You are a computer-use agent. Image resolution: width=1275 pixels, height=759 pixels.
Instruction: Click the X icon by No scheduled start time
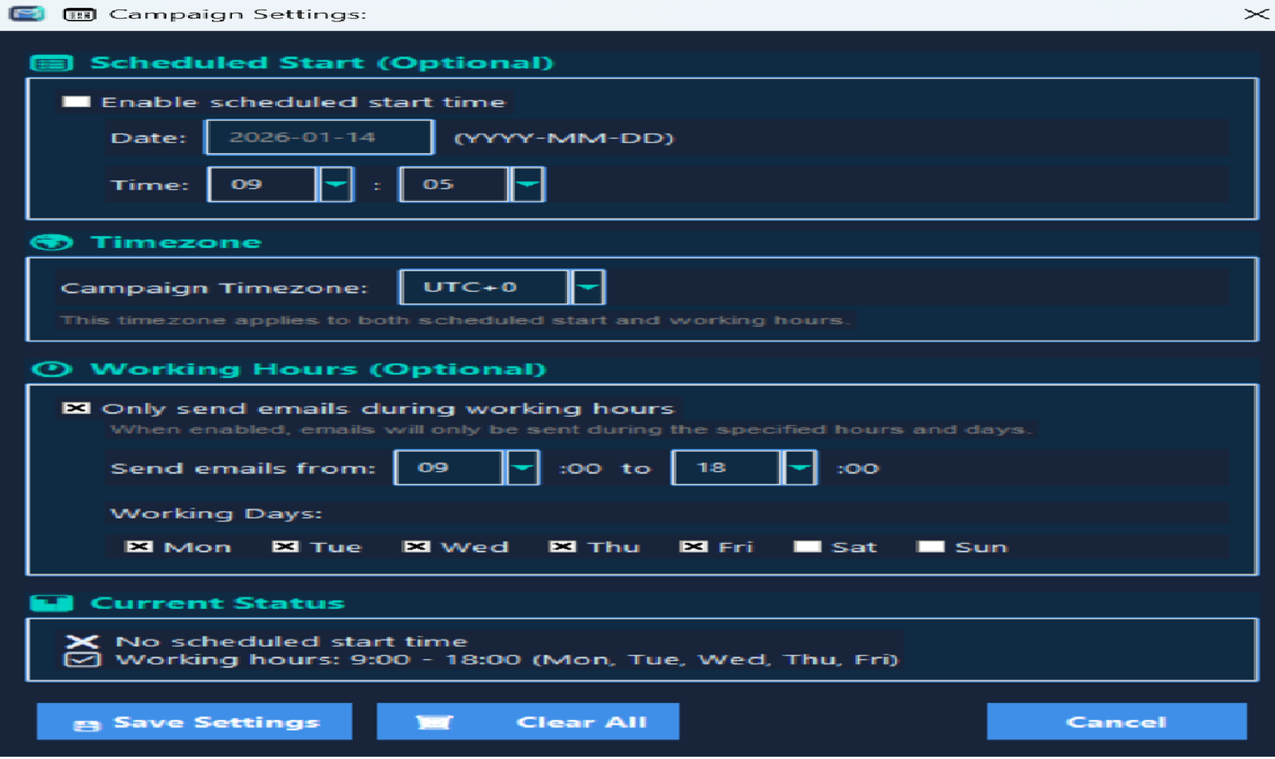tap(82, 642)
